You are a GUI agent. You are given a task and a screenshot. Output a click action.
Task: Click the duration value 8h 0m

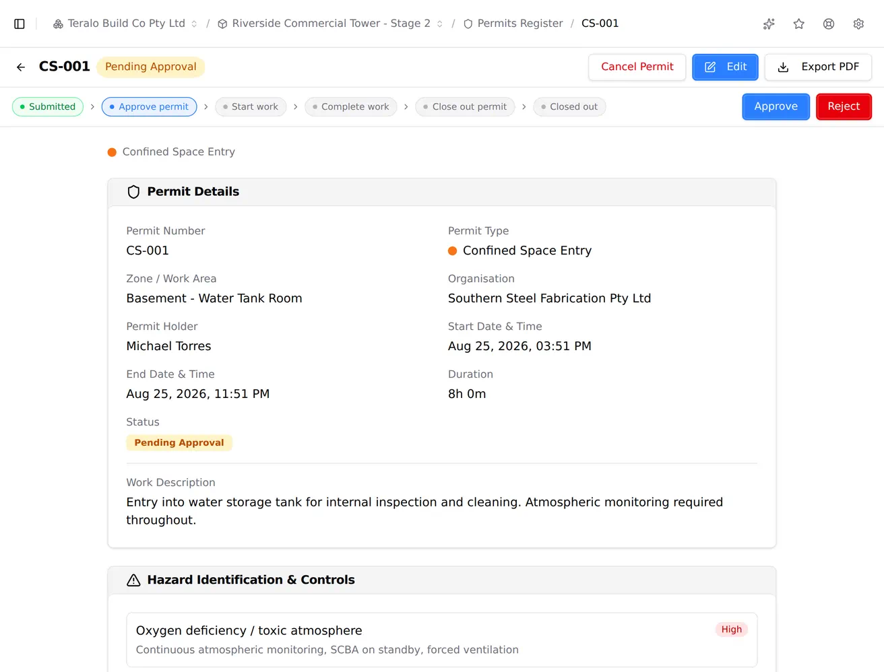click(x=467, y=394)
